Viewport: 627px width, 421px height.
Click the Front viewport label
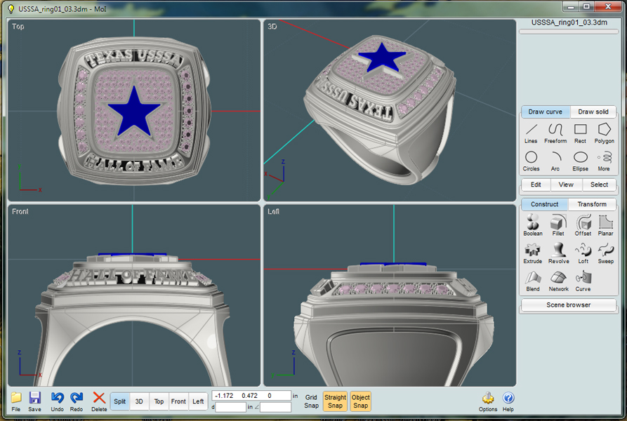20,211
